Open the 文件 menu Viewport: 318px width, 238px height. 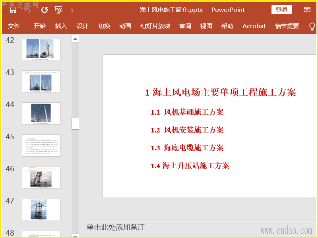coord(14,26)
